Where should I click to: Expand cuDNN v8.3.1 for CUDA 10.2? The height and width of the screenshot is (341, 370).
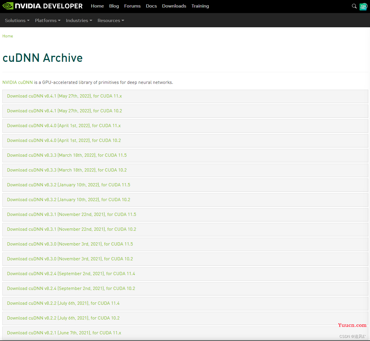coord(185,230)
